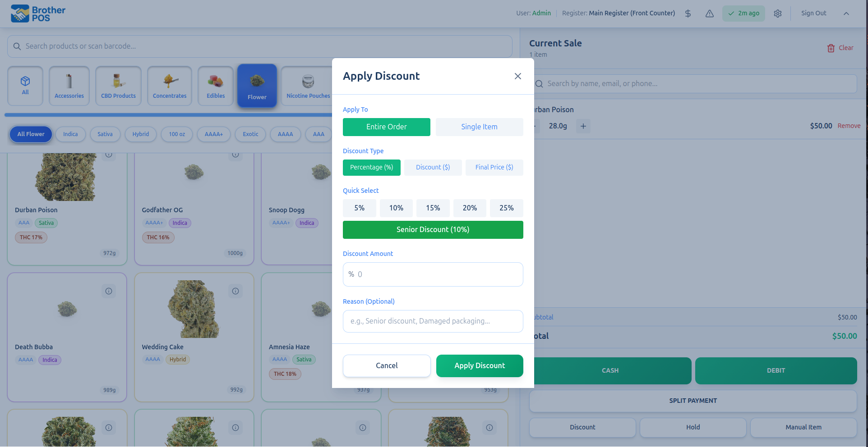Increase Durban Poison quantity with plus
Screen dimensions: 868x447
(583, 126)
